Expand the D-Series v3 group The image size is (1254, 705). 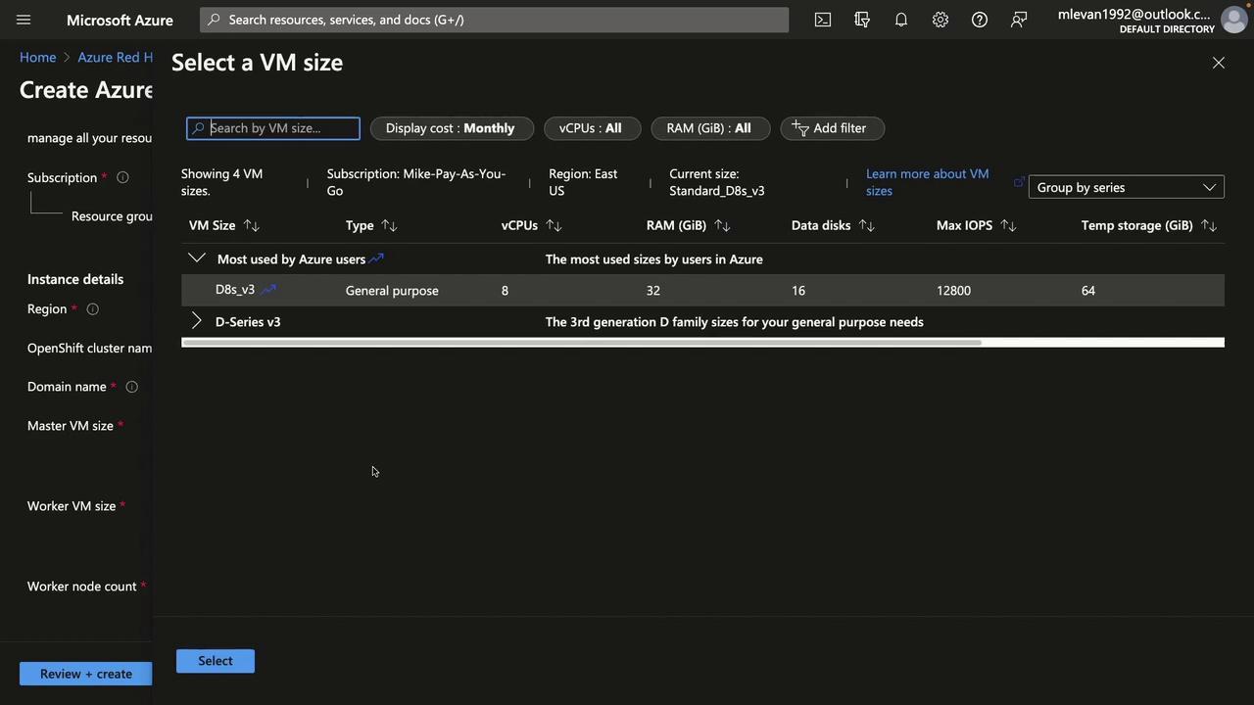click(197, 321)
